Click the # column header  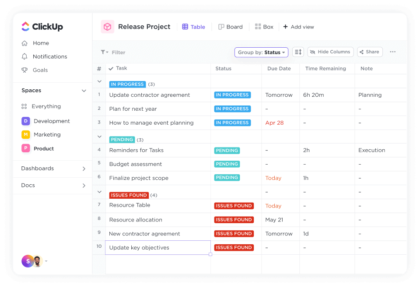pyautogui.click(x=99, y=69)
